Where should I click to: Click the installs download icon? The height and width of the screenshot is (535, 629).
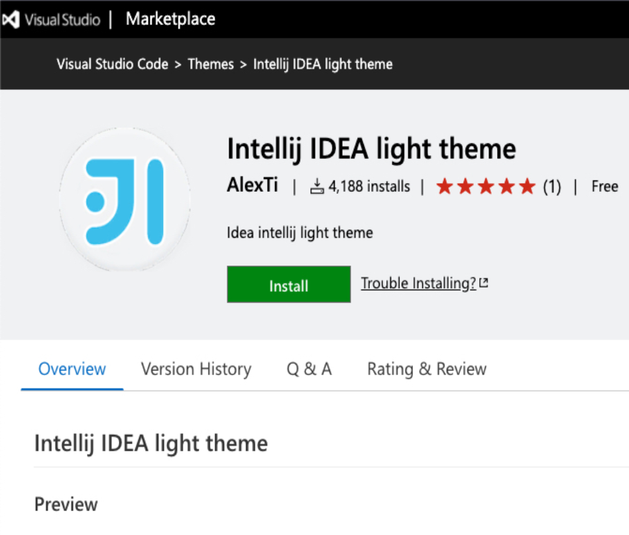tap(317, 187)
